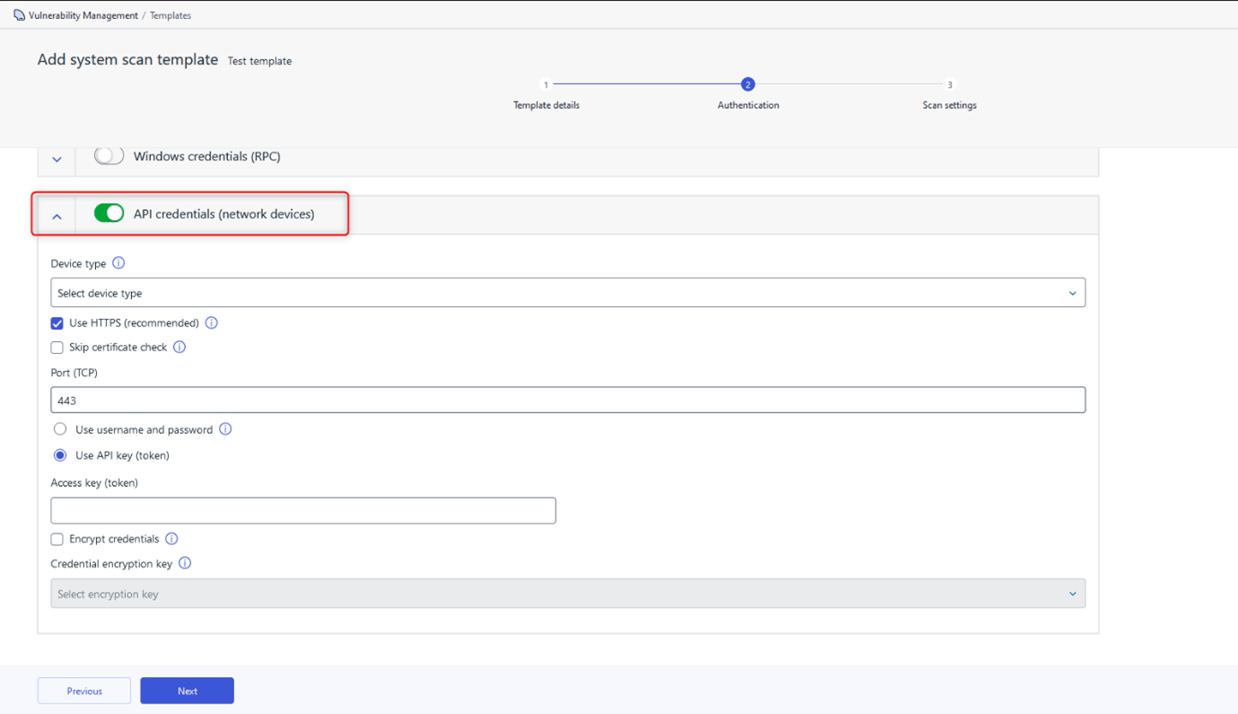Jump to step 3 Scan settings
This screenshot has height=714, width=1238.
point(949,94)
